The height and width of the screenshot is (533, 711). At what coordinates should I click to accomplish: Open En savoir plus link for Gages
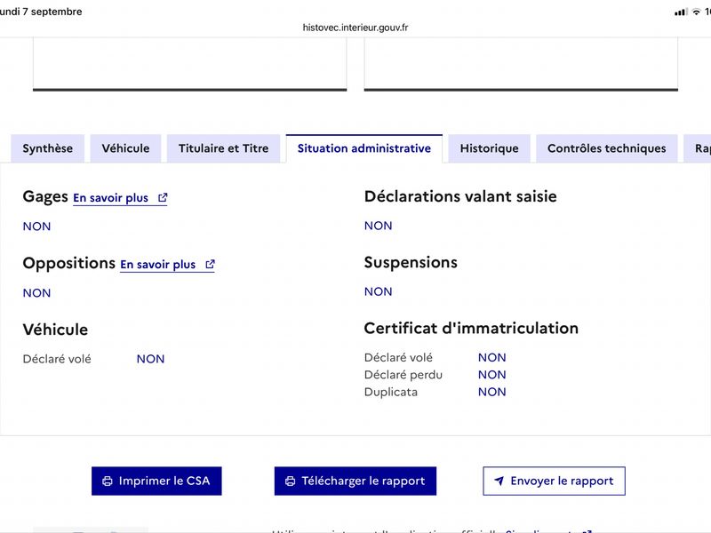pyautogui.click(x=110, y=198)
